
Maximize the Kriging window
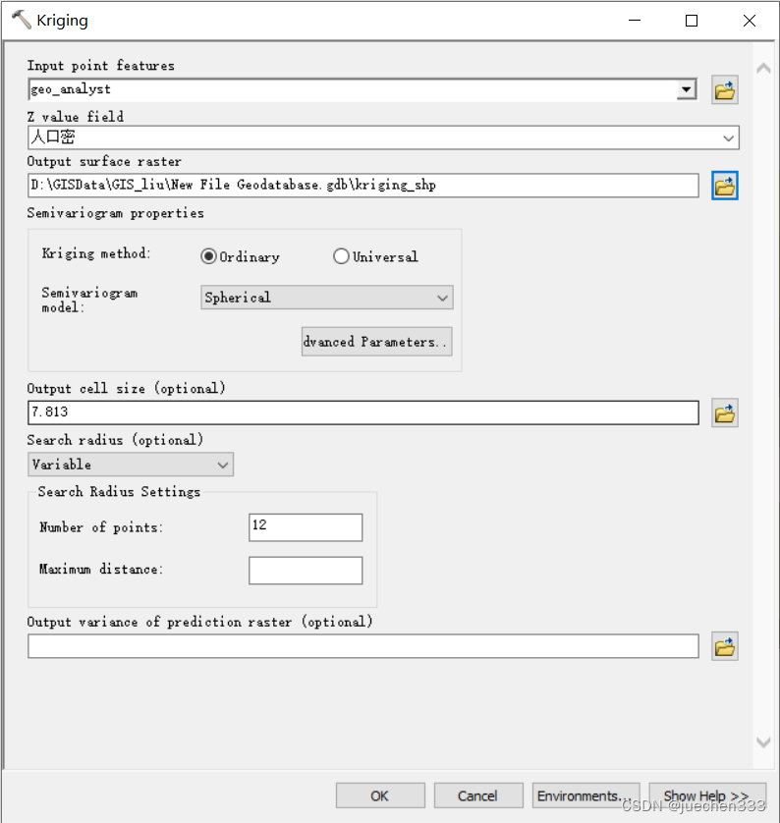[x=692, y=21]
